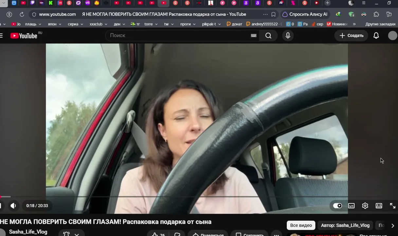Click the Yandex home icon left of reload
This screenshot has width=398, height=236.
pyautogui.click(x=9, y=14)
